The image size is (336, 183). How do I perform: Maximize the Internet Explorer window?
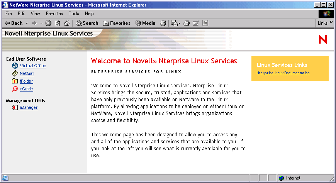click(324, 5)
